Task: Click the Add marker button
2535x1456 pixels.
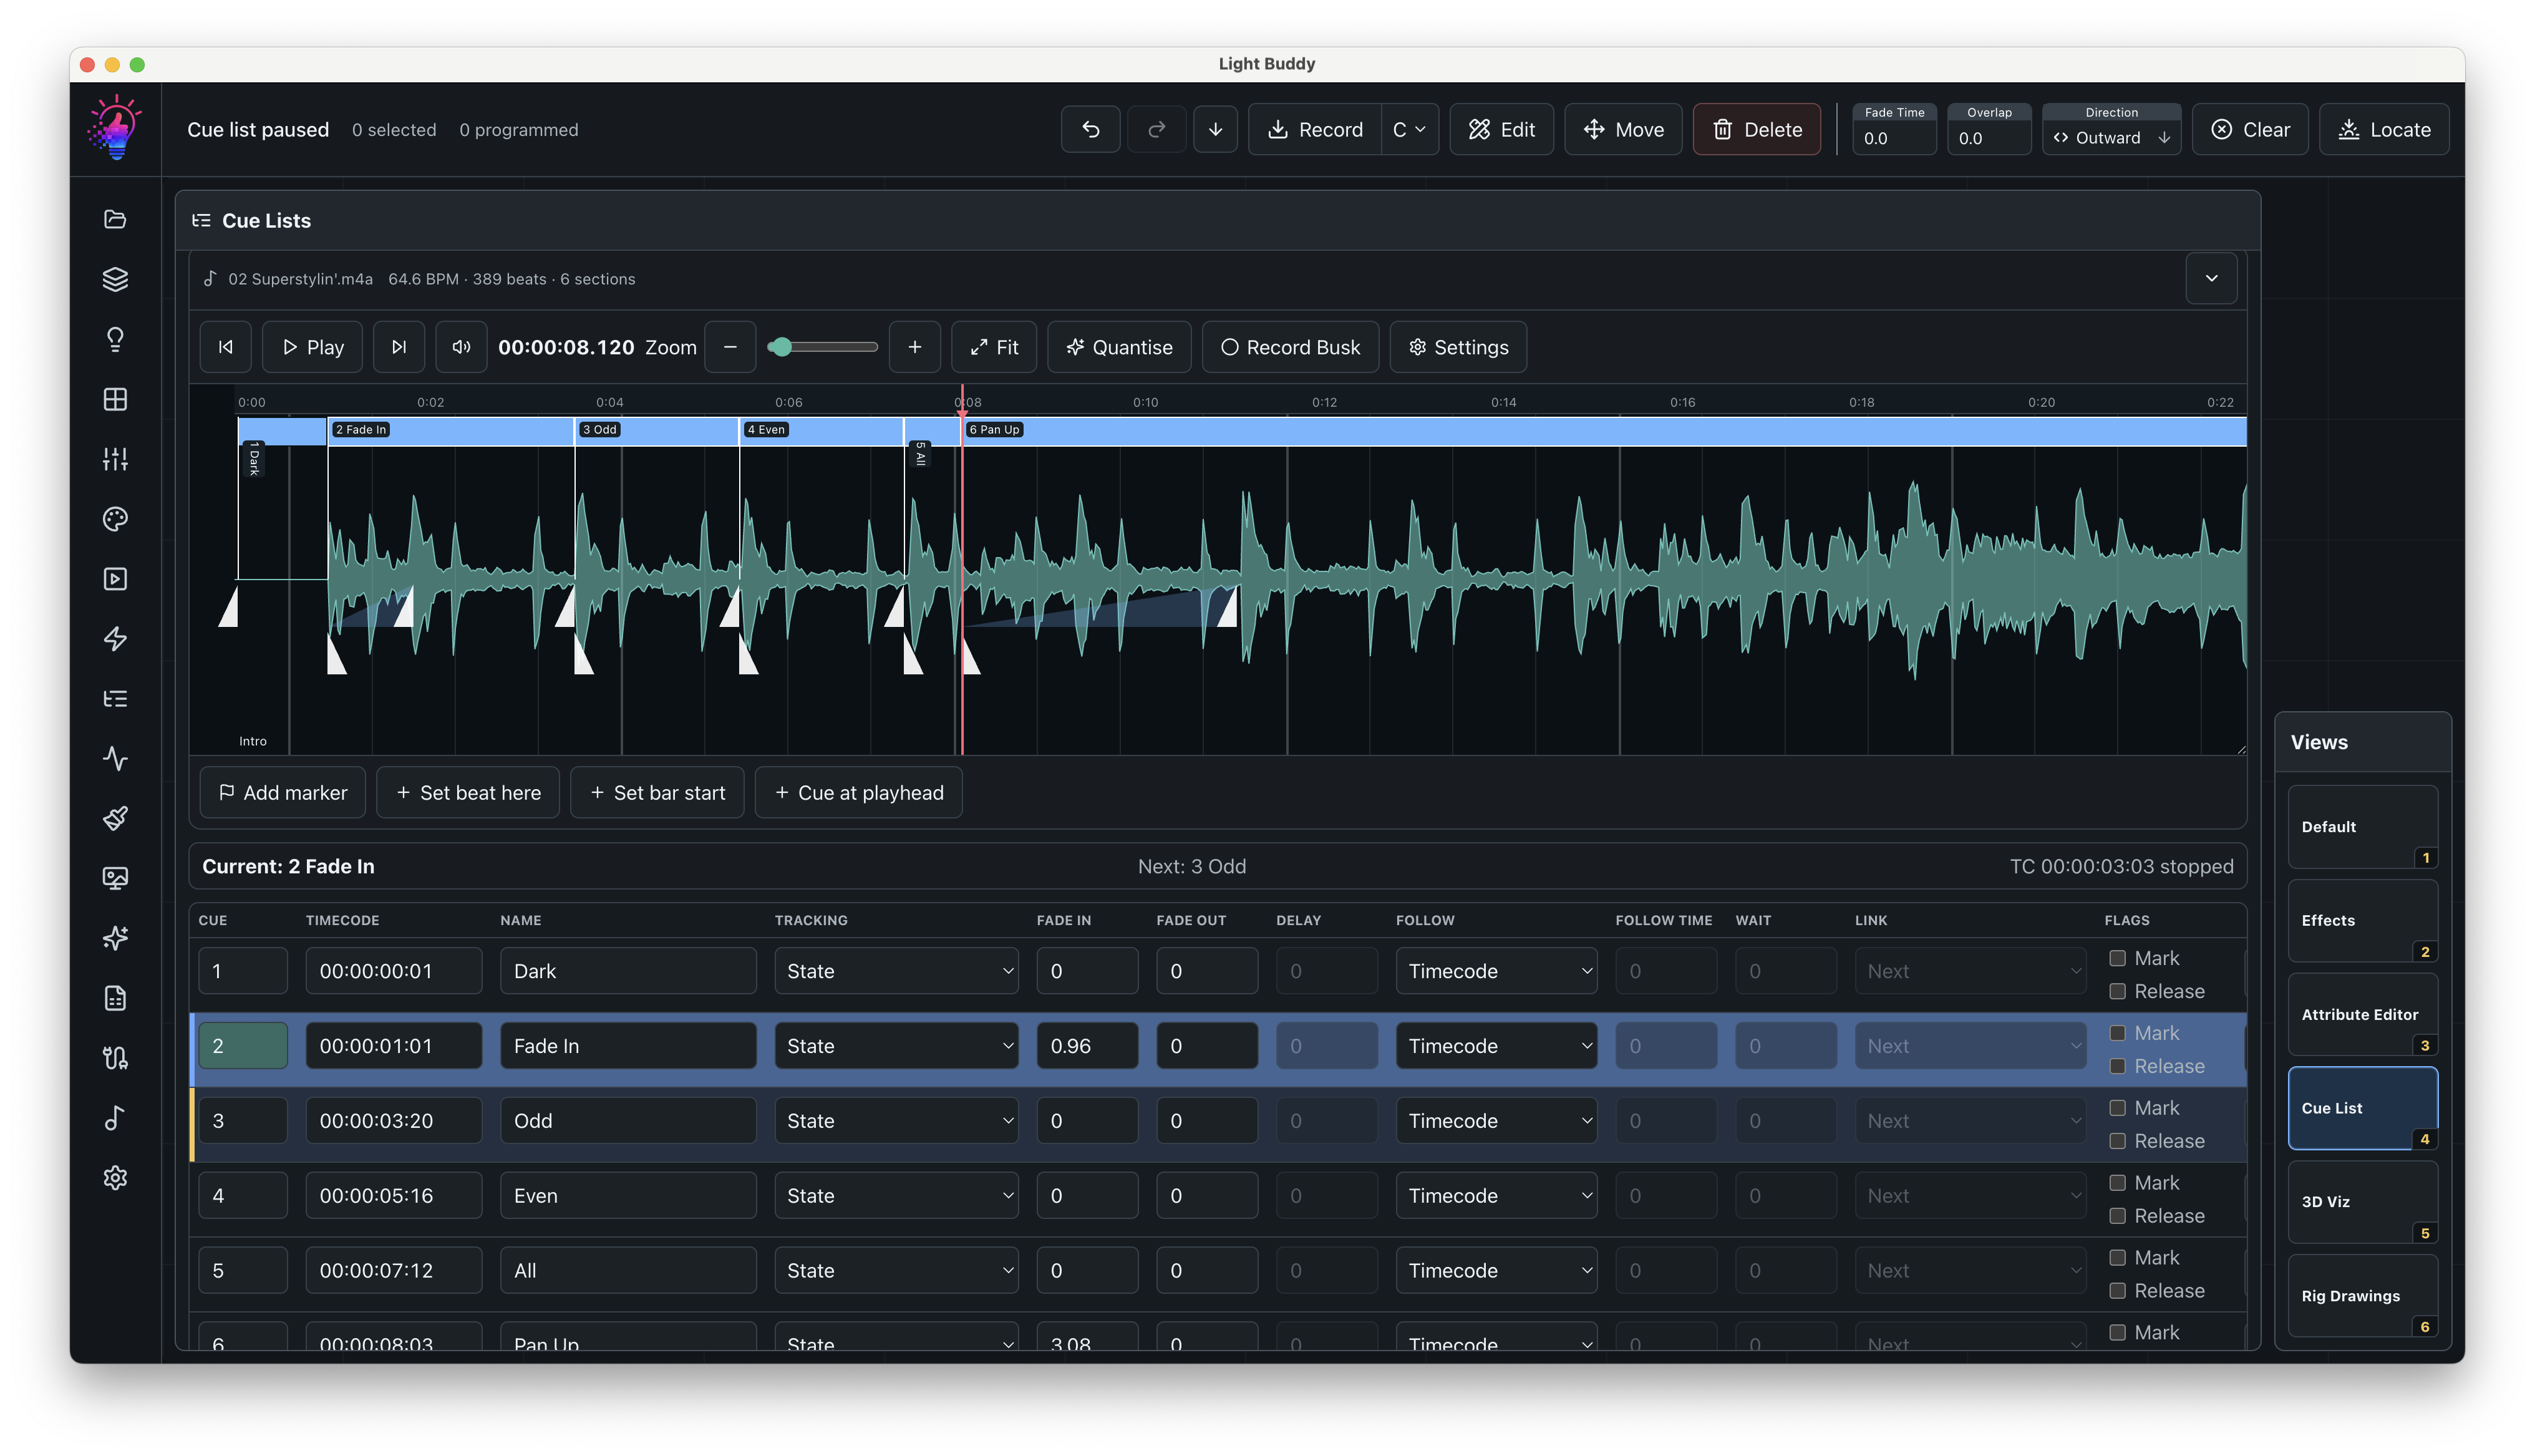Action: click(x=283, y=793)
